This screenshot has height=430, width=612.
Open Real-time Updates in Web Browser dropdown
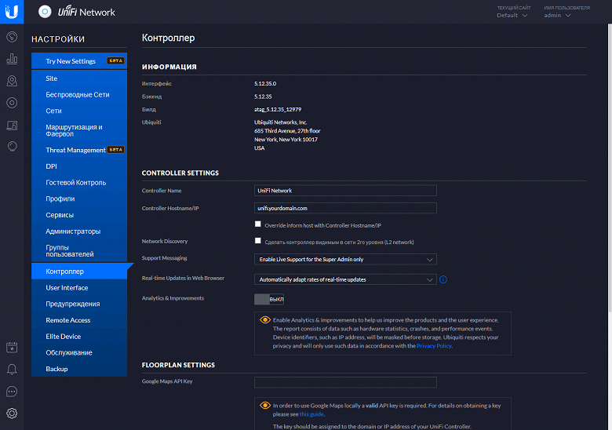(x=345, y=279)
